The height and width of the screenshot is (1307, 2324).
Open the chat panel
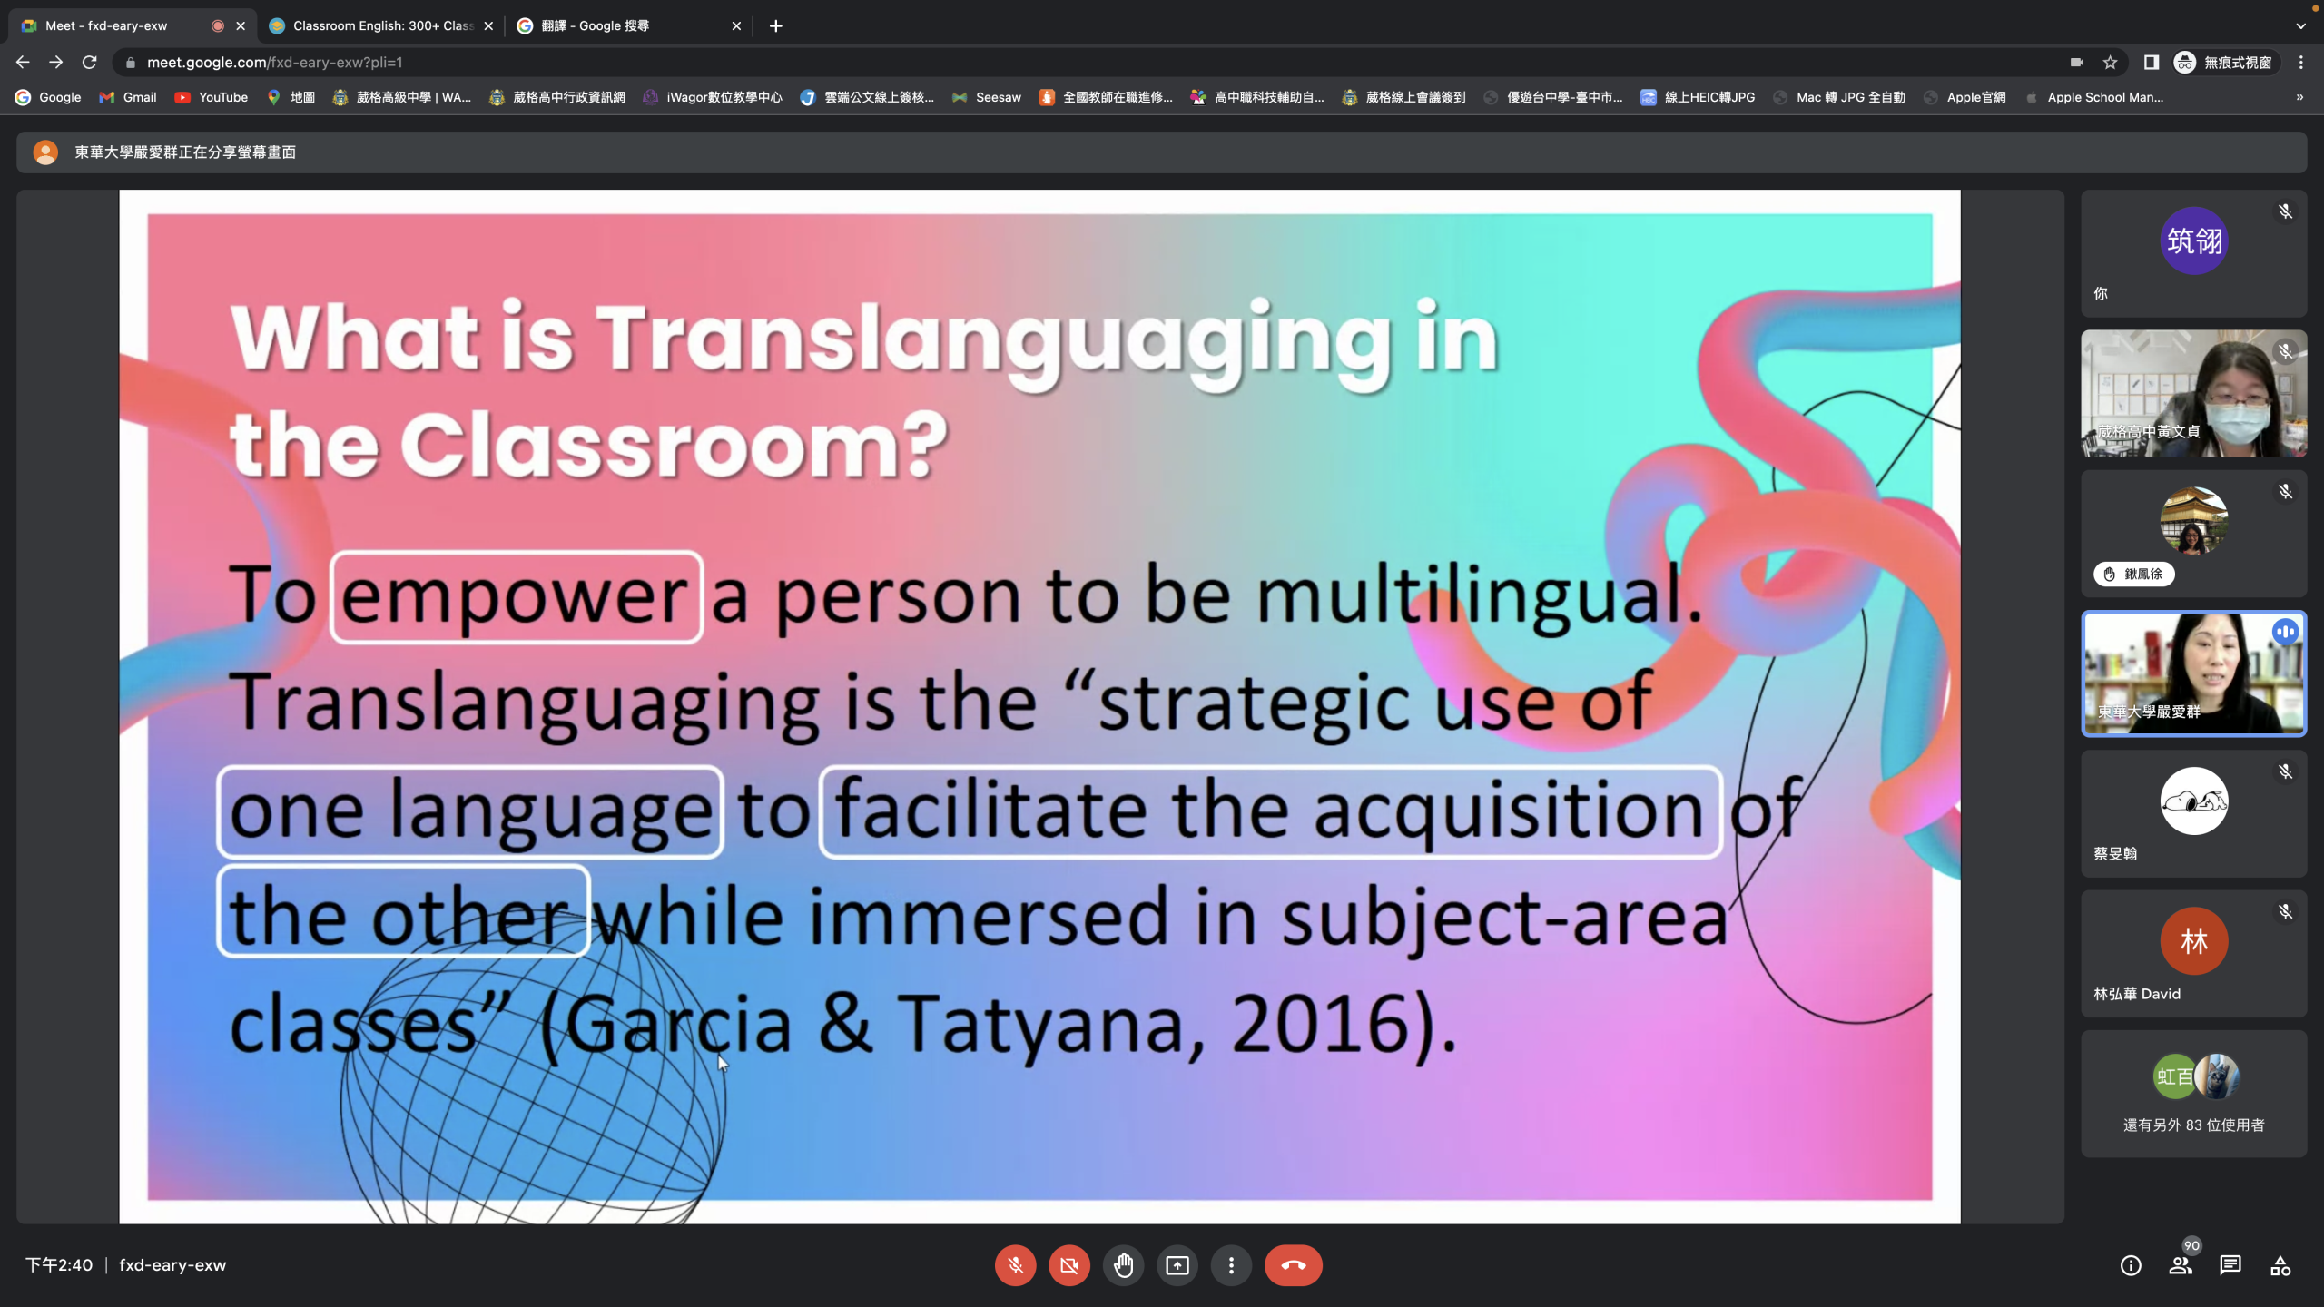point(2230,1265)
